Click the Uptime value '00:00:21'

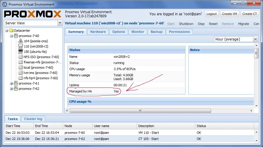[120, 85]
